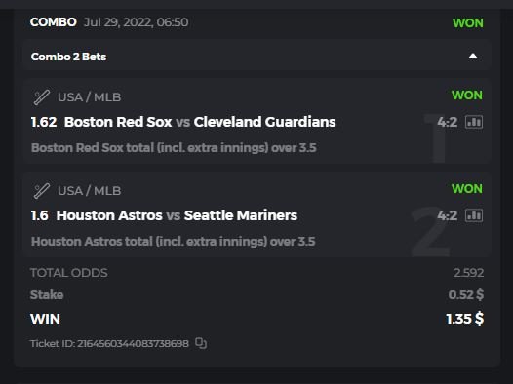Click the Combo 2 Bets header label
513x384 pixels.
tap(68, 57)
